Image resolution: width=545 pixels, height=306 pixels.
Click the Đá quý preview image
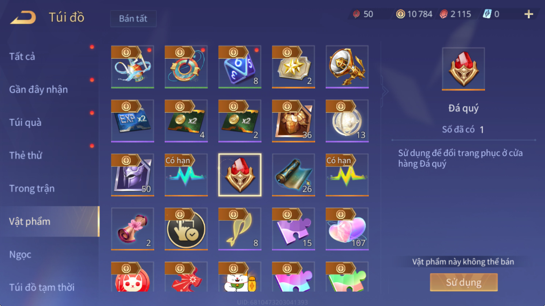coord(463,69)
